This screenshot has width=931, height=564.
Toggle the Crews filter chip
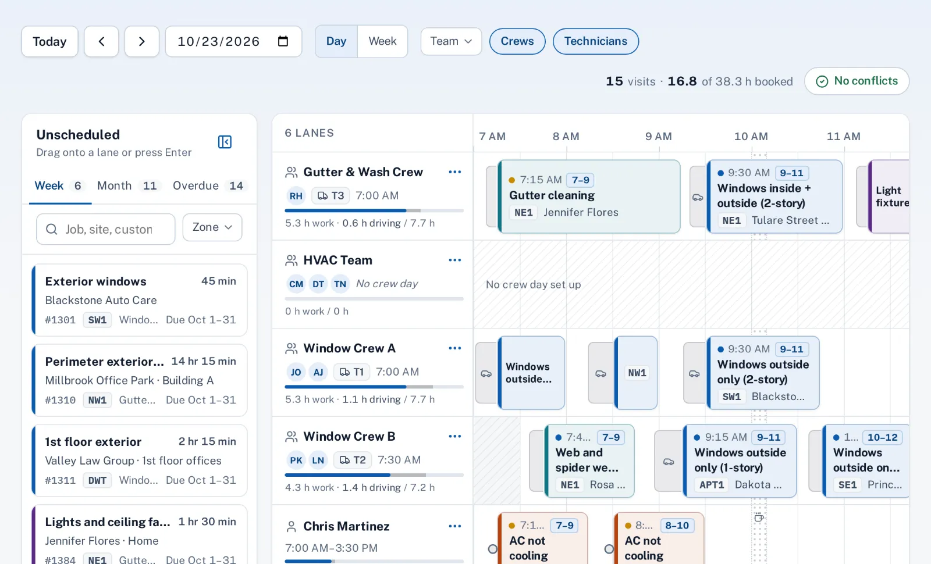click(x=517, y=41)
